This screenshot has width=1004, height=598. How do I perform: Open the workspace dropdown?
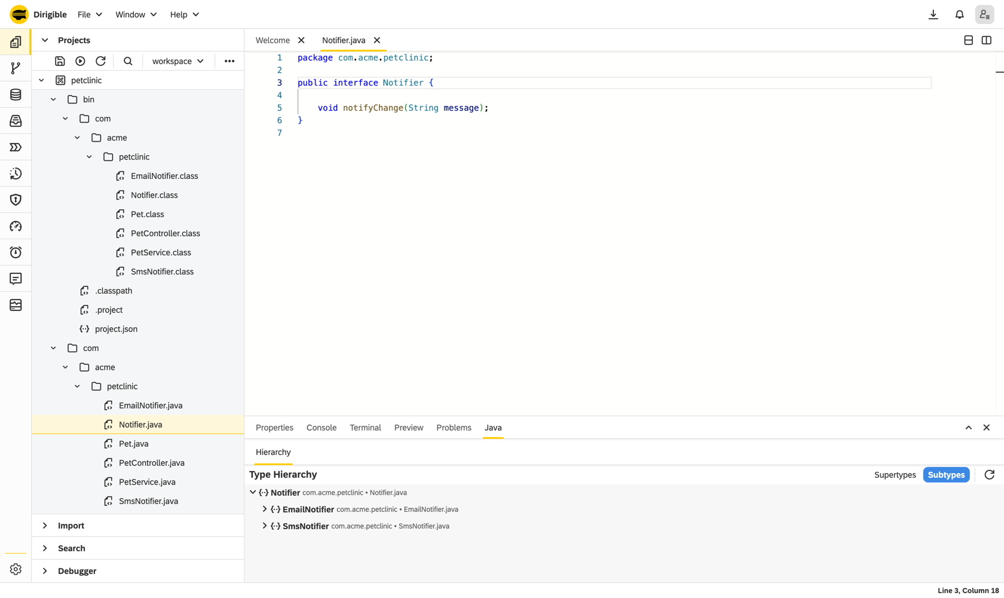(177, 61)
